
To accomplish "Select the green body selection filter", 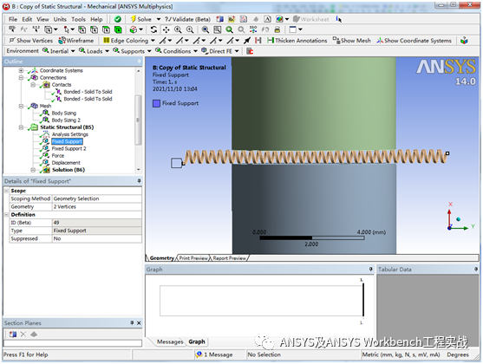I will (118, 29).
